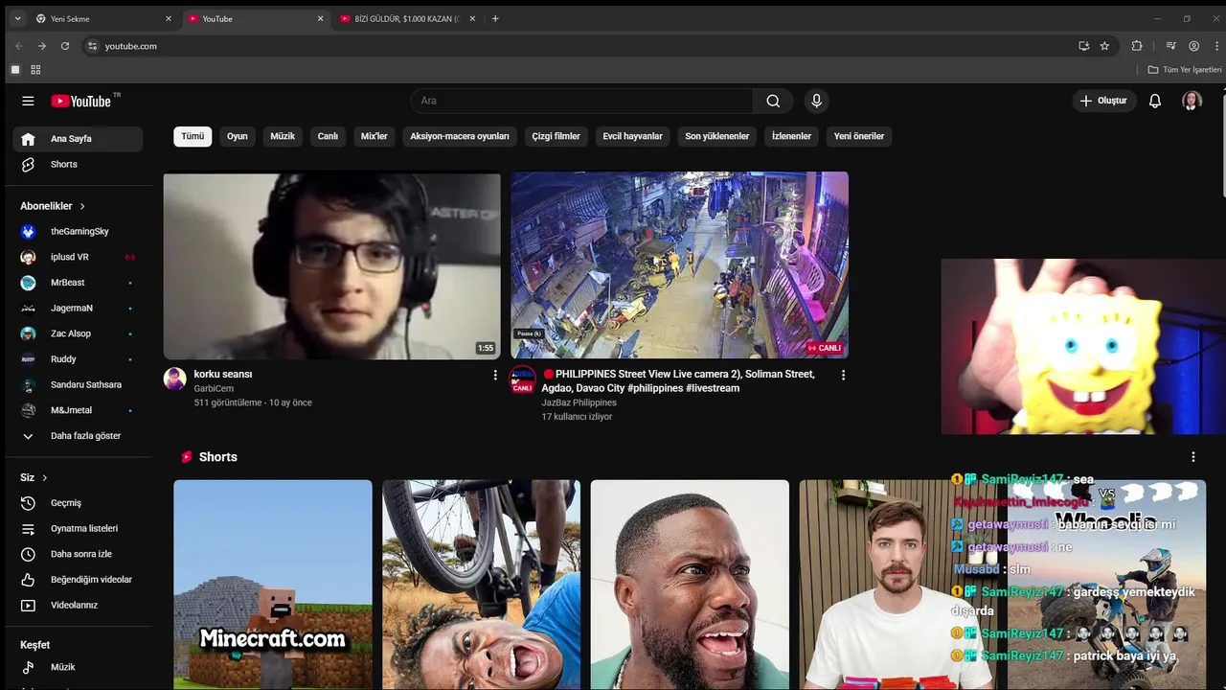Open the media controls icon in Chrome
The image size is (1226, 690).
tap(1170, 46)
